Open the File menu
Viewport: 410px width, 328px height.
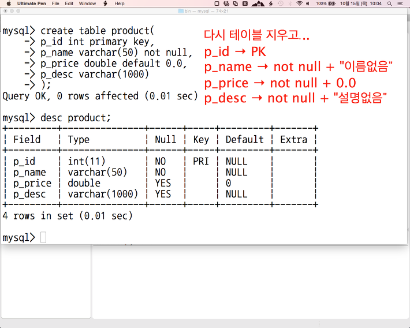tap(55, 3)
